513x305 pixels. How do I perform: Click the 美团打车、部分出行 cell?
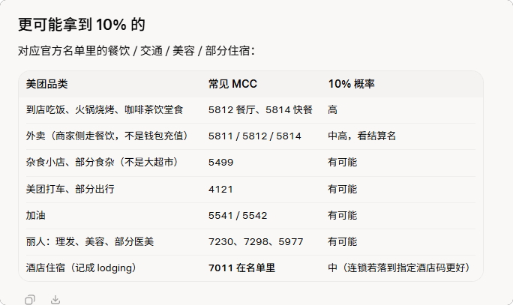70,190
